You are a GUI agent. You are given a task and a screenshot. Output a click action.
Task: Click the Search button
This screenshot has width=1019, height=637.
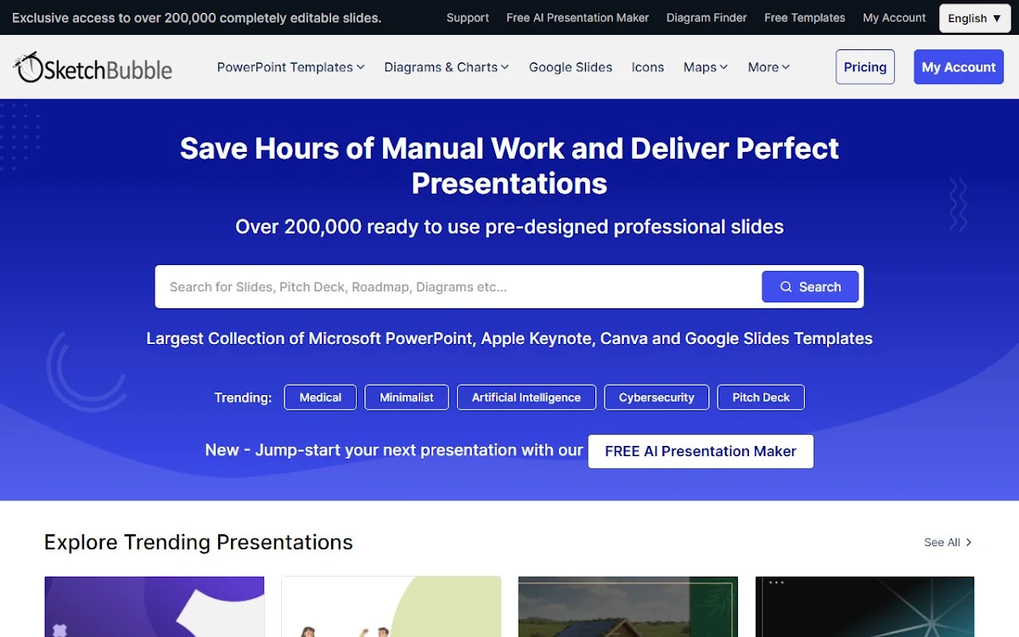click(810, 287)
